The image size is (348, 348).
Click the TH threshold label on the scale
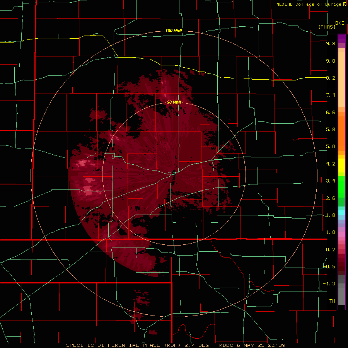(x=332, y=301)
